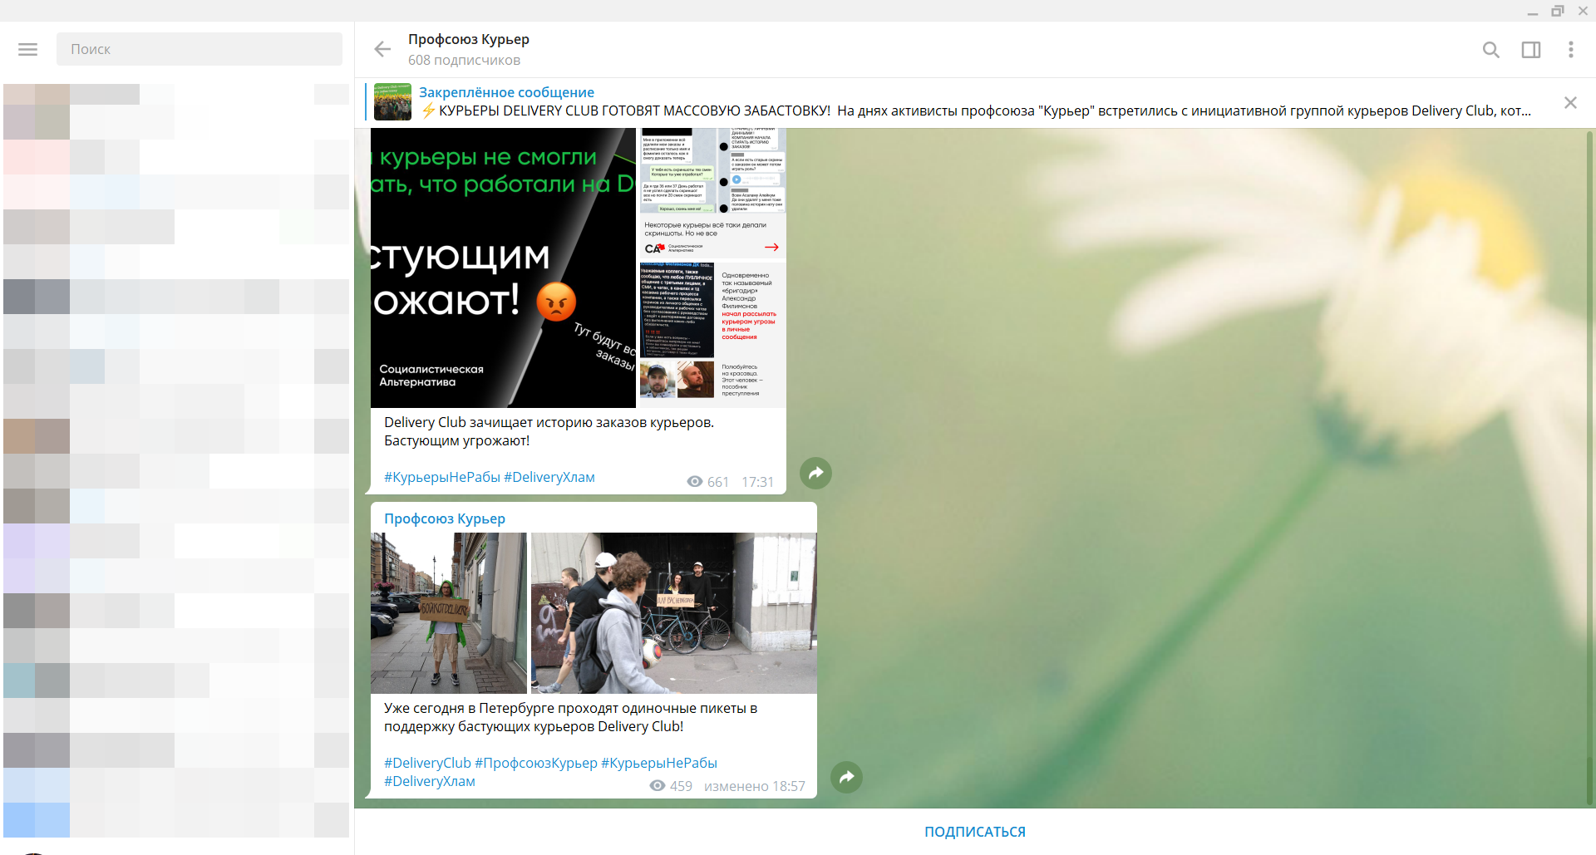The height and width of the screenshot is (855, 1596).
Task: Click the chat vertical scrollbar
Action: [1591, 468]
